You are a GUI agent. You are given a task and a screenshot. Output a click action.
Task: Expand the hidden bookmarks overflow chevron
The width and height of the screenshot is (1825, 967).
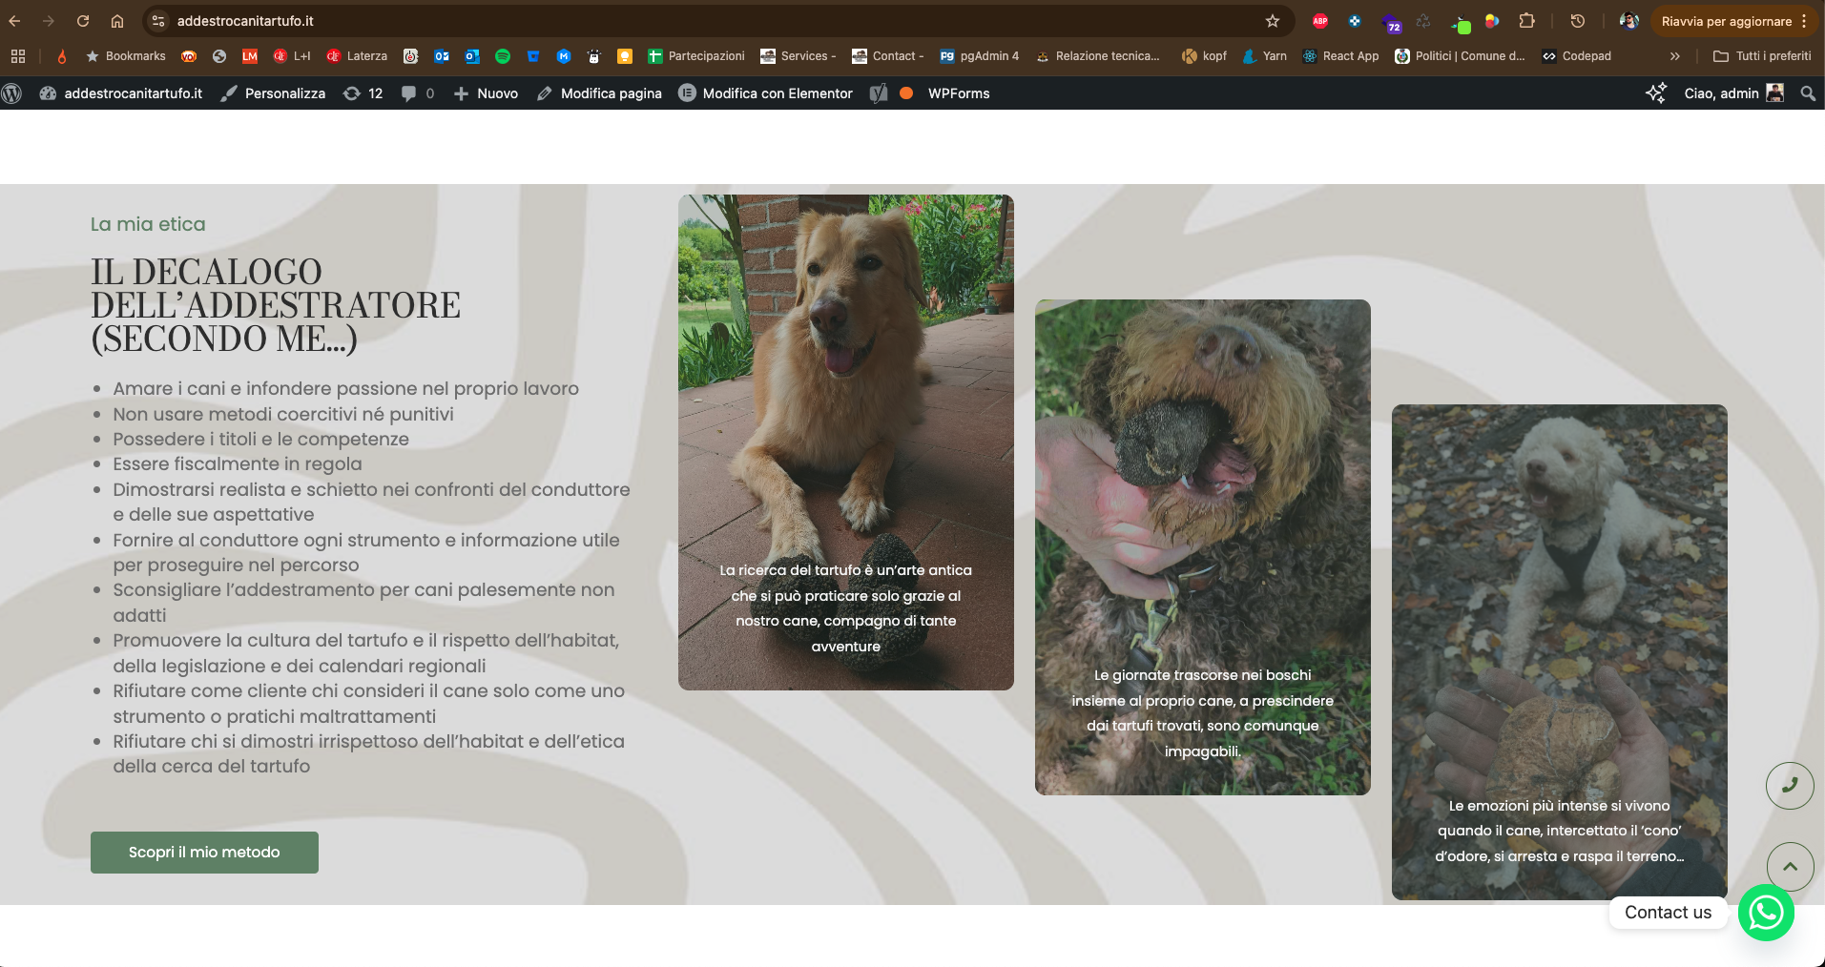click(x=1674, y=56)
